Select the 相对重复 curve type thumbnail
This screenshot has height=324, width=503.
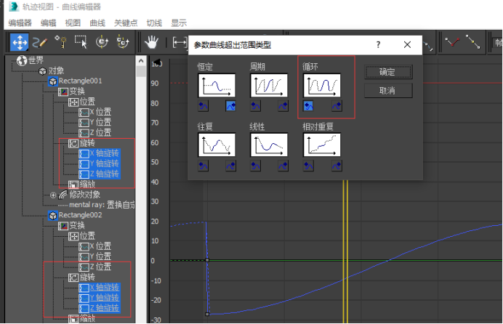pos(322,145)
